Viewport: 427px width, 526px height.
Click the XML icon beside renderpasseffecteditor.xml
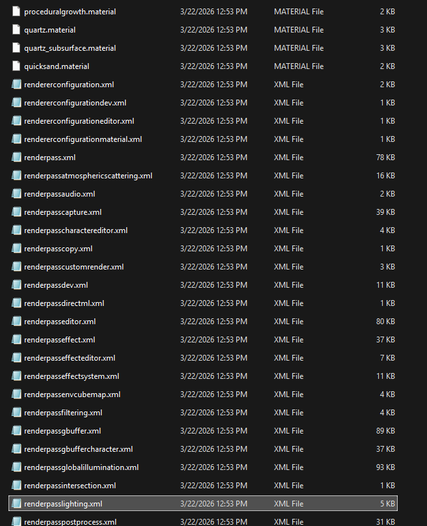tap(16, 357)
